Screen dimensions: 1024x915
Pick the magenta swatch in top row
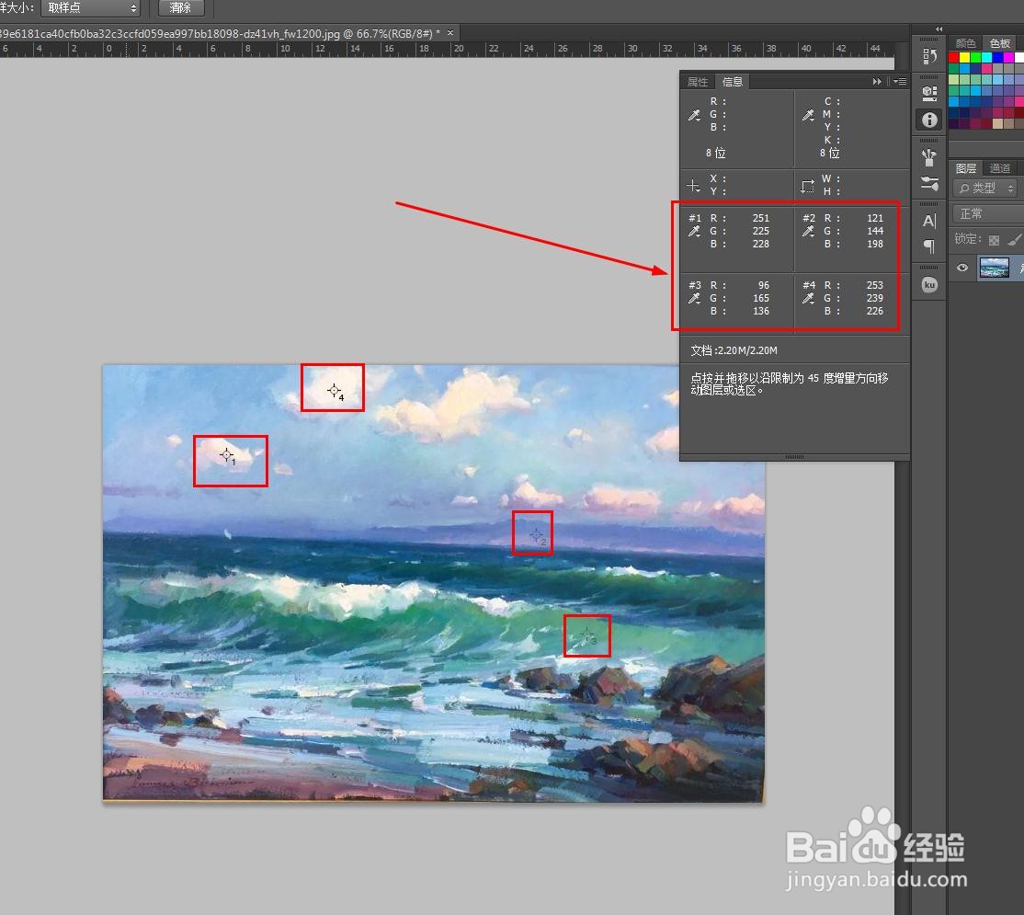(1009, 57)
